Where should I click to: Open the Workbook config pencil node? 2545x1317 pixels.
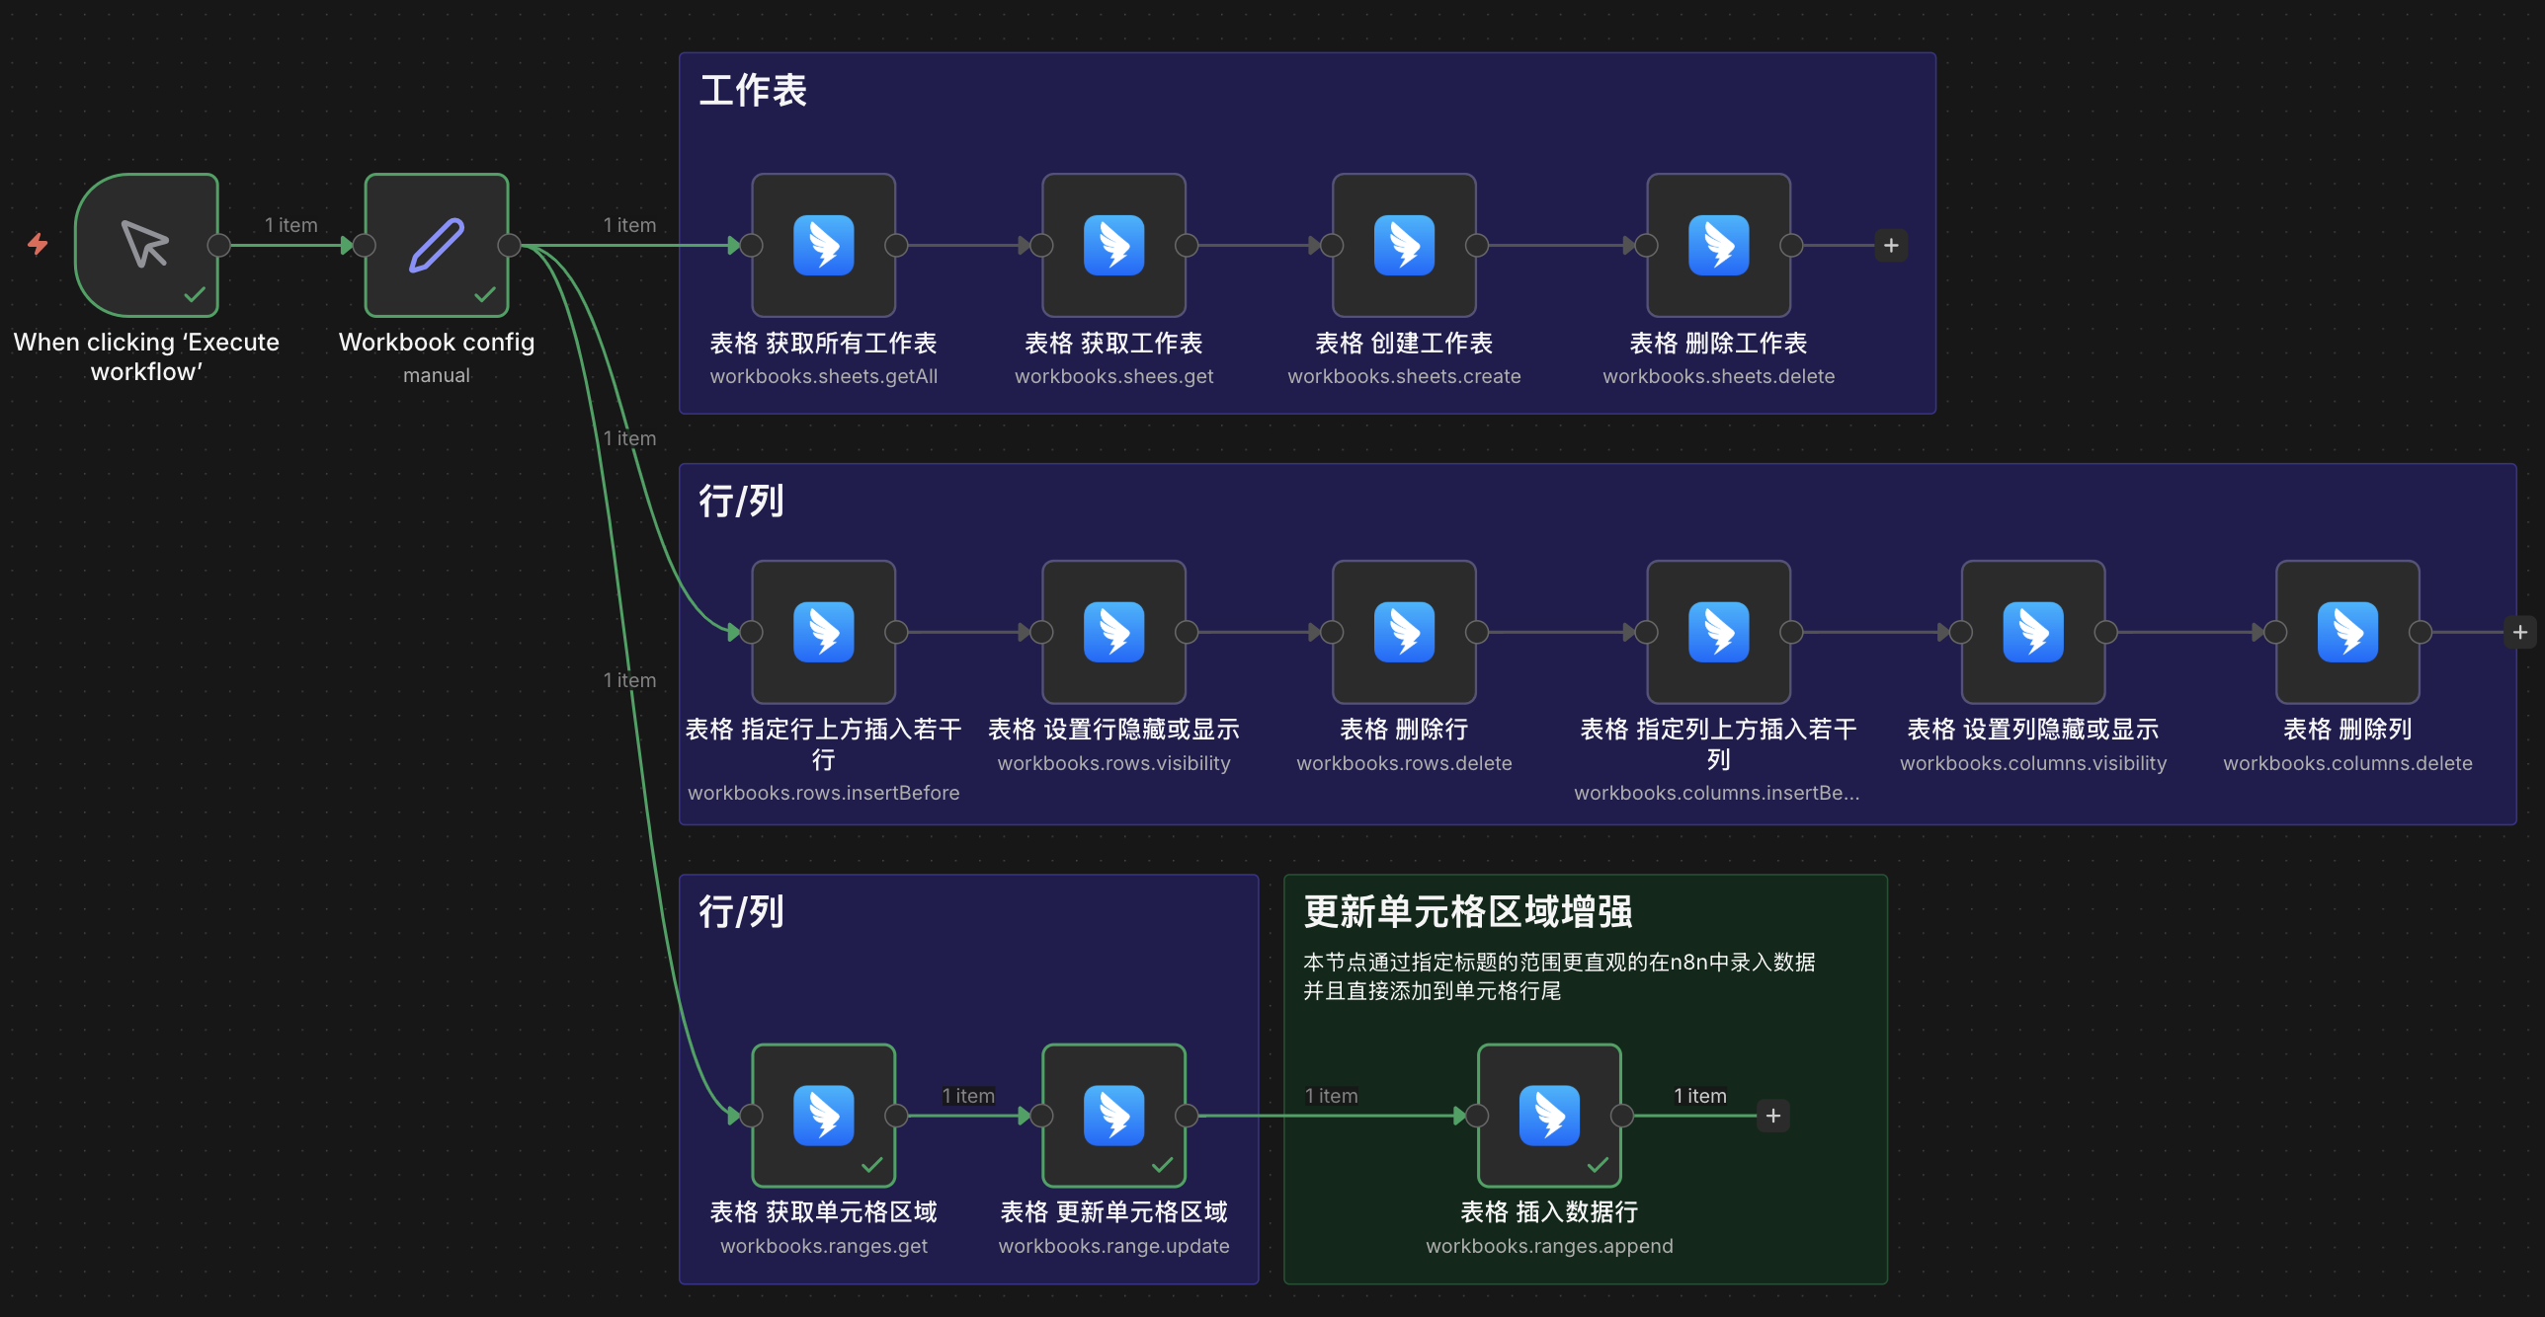437,245
